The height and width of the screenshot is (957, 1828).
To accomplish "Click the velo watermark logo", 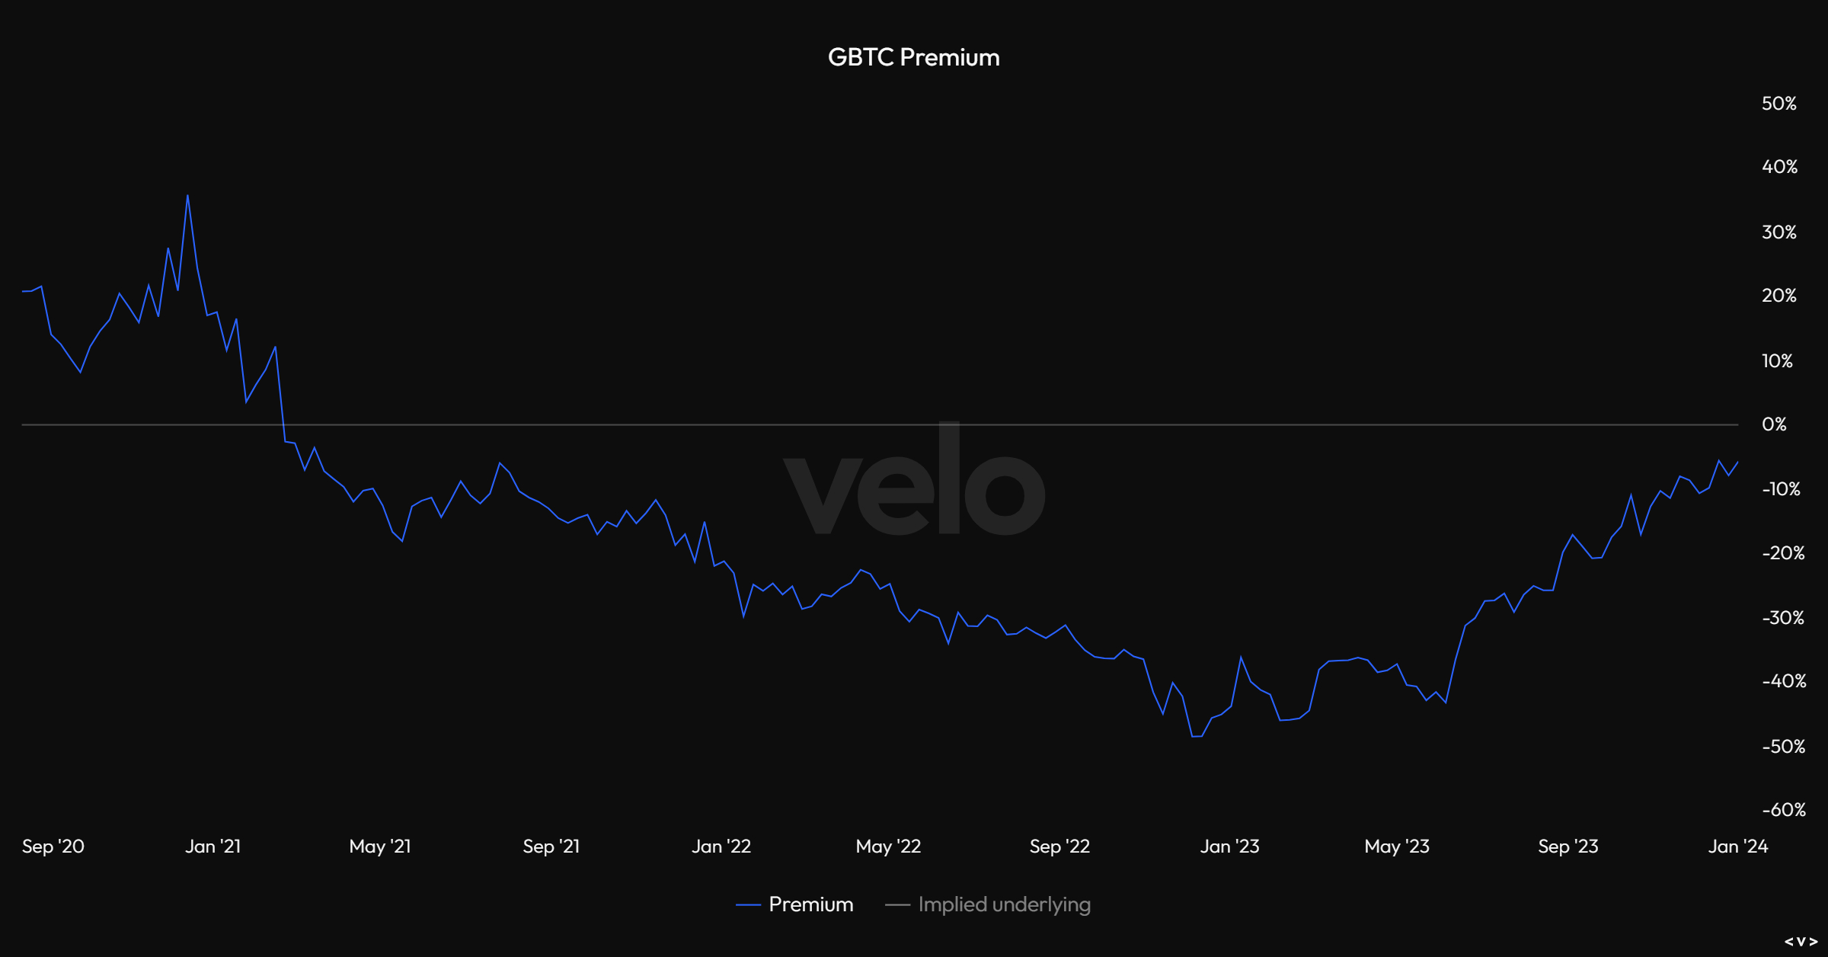I will point(914,482).
